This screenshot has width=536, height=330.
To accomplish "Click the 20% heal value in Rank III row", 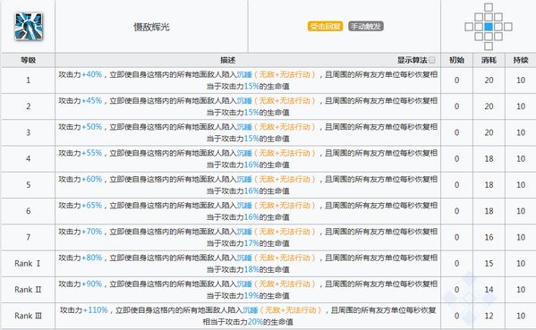I will click(x=255, y=322).
